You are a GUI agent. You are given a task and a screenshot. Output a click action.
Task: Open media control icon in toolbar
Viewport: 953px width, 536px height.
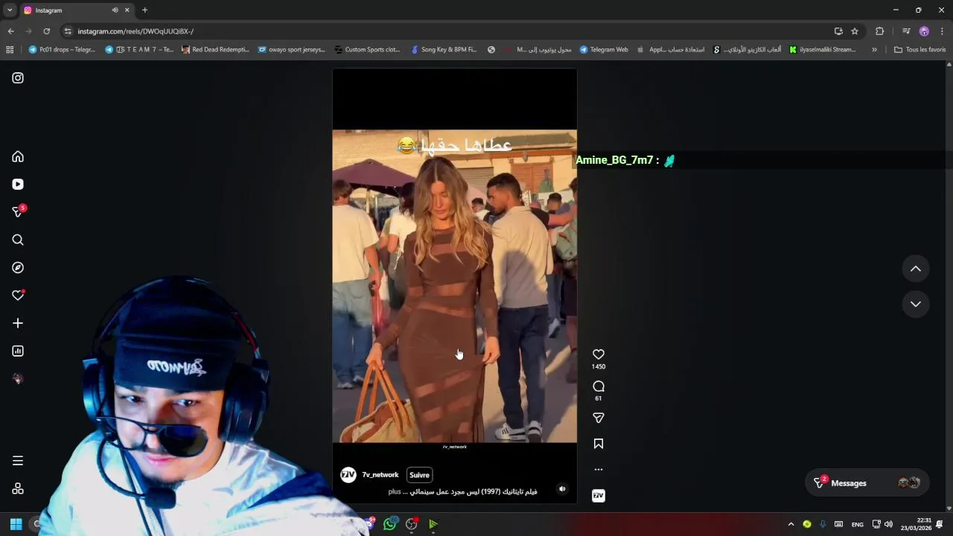click(x=906, y=31)
